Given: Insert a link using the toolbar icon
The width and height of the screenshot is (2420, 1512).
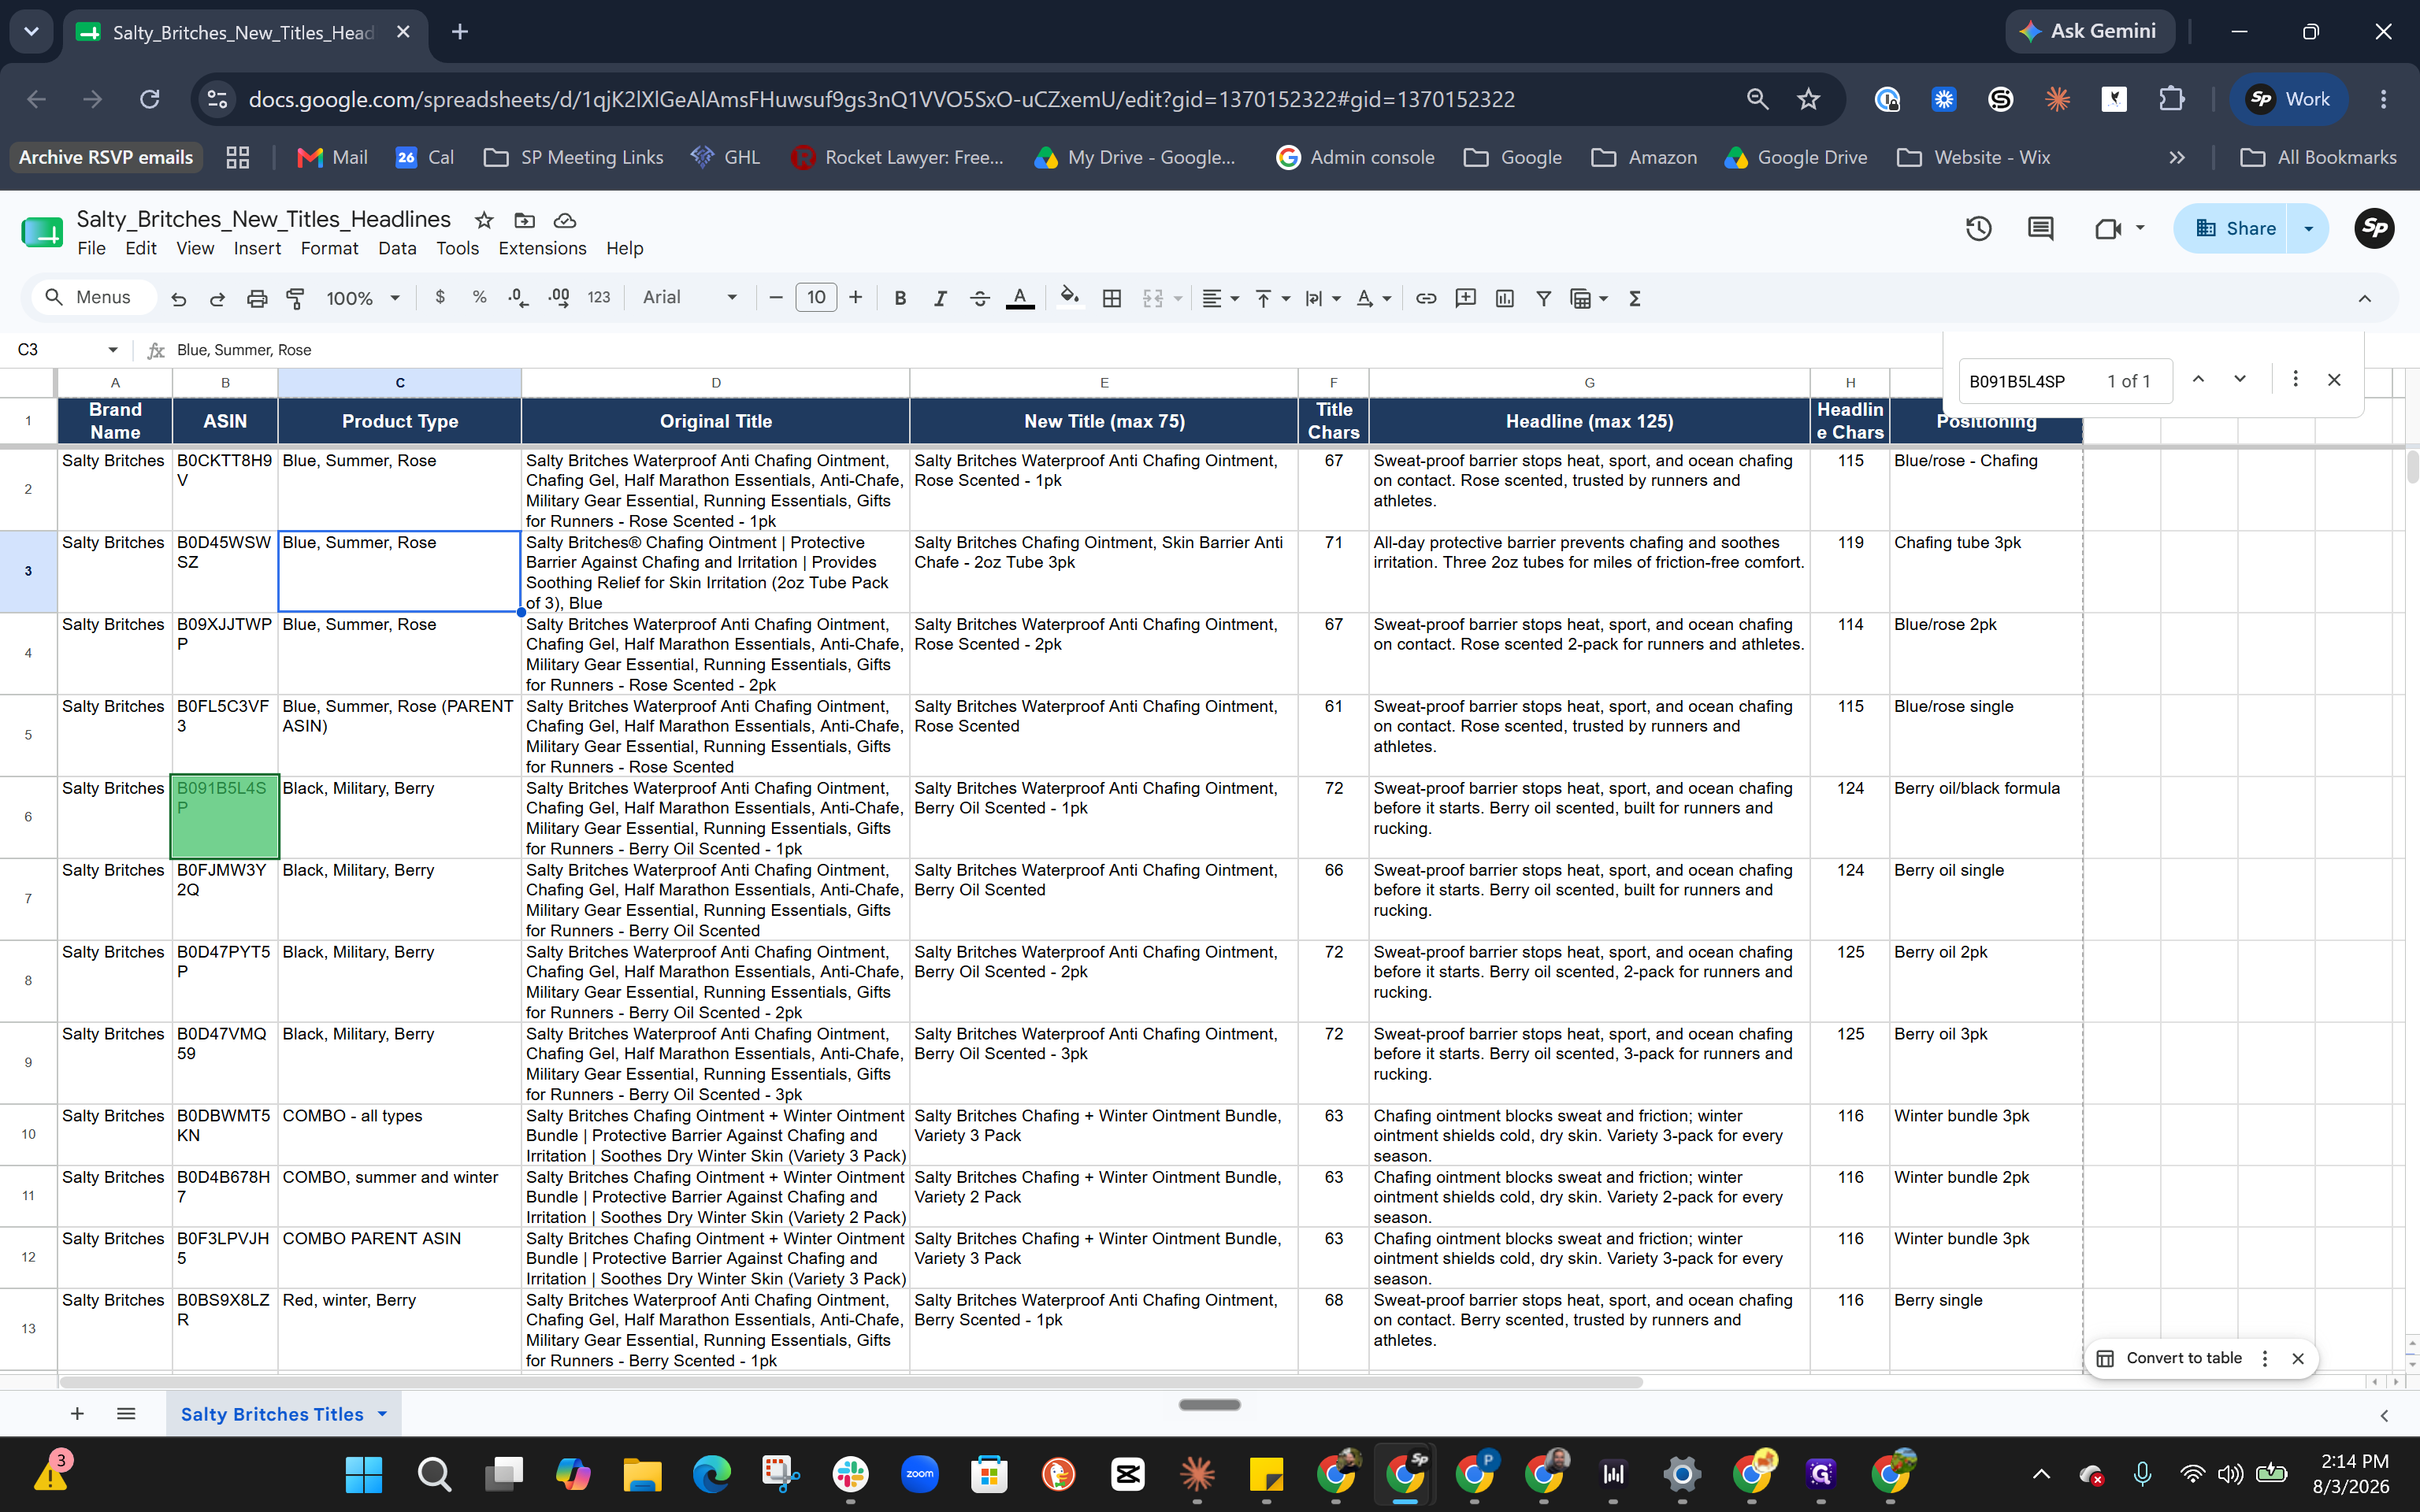Looking at the screenshot, I should click(x=1426, y=298).
